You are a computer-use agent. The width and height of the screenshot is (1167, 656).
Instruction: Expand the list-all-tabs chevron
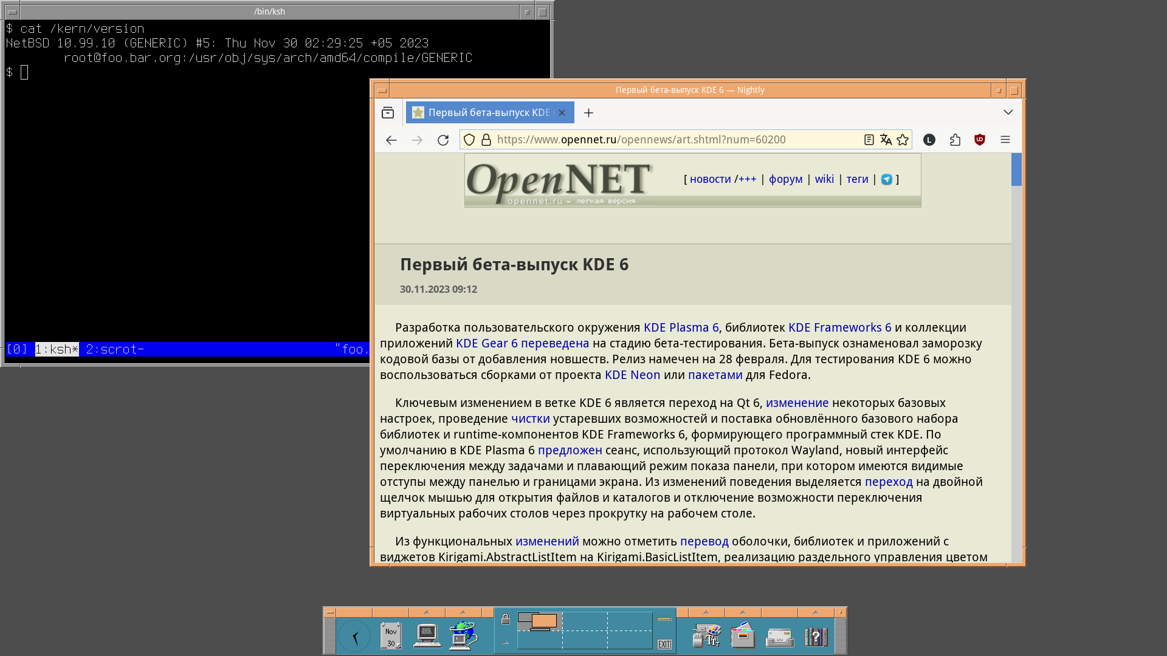click(1008, 112)
